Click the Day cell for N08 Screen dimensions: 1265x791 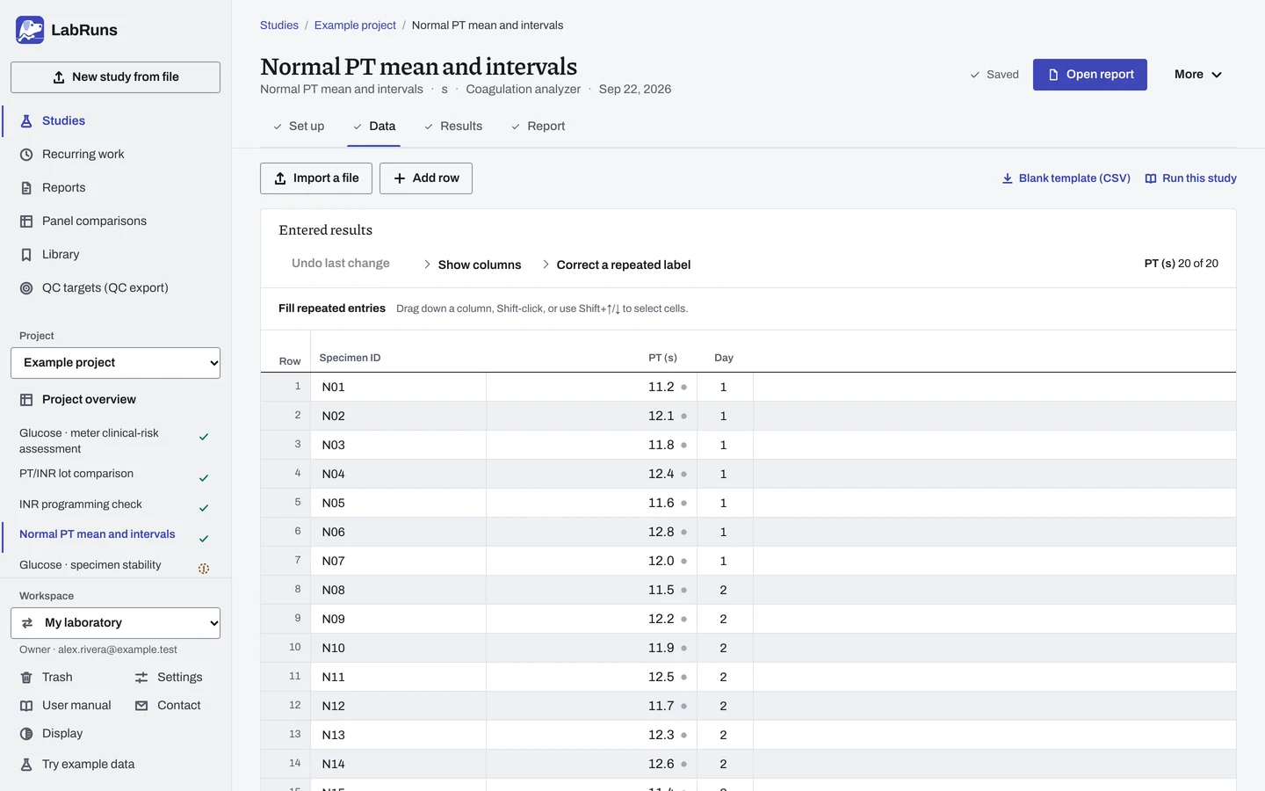click(725, 590)
